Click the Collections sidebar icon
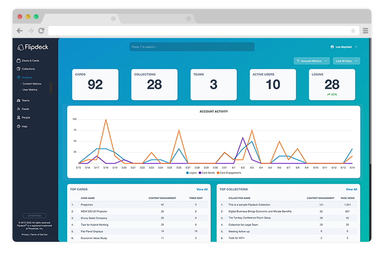The height and width of the screenshot is (254, 383). [x=18, y=69]
